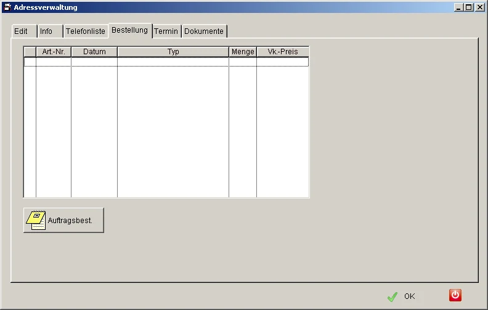Viewport: 488px width, 310px height.
Task: Maximize the Adressverwaltung window
Action: tap(469, 7)
